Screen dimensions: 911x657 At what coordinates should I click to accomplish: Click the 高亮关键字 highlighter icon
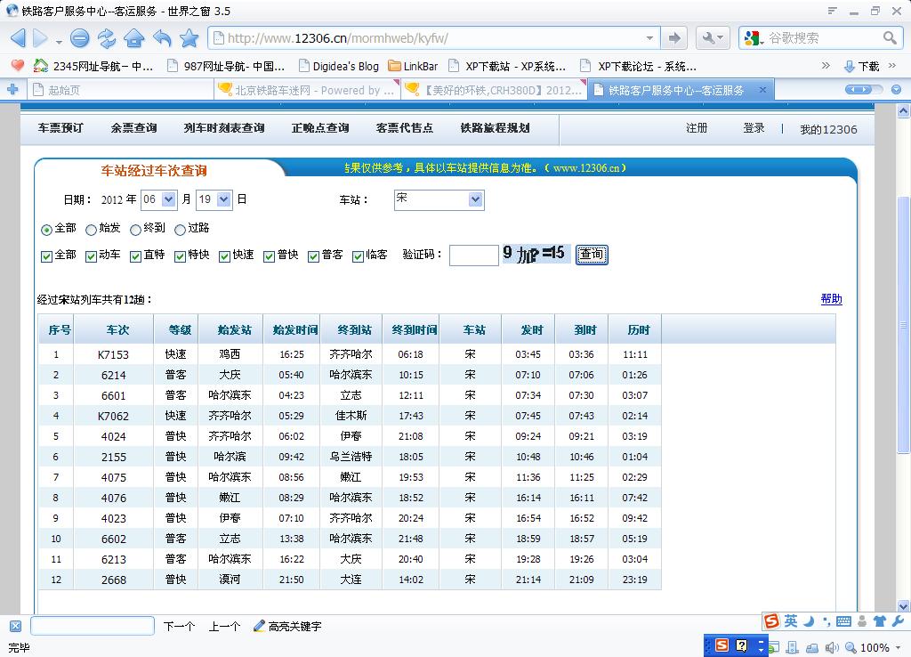point(259,626)
